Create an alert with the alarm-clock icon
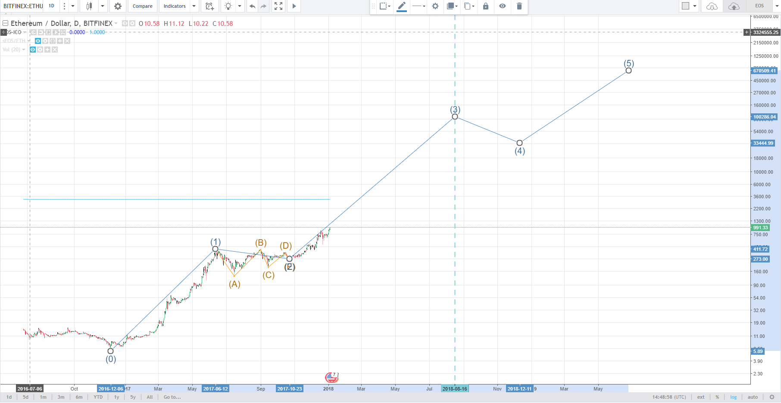The image size is (781, 403). [x=209, y=6]
